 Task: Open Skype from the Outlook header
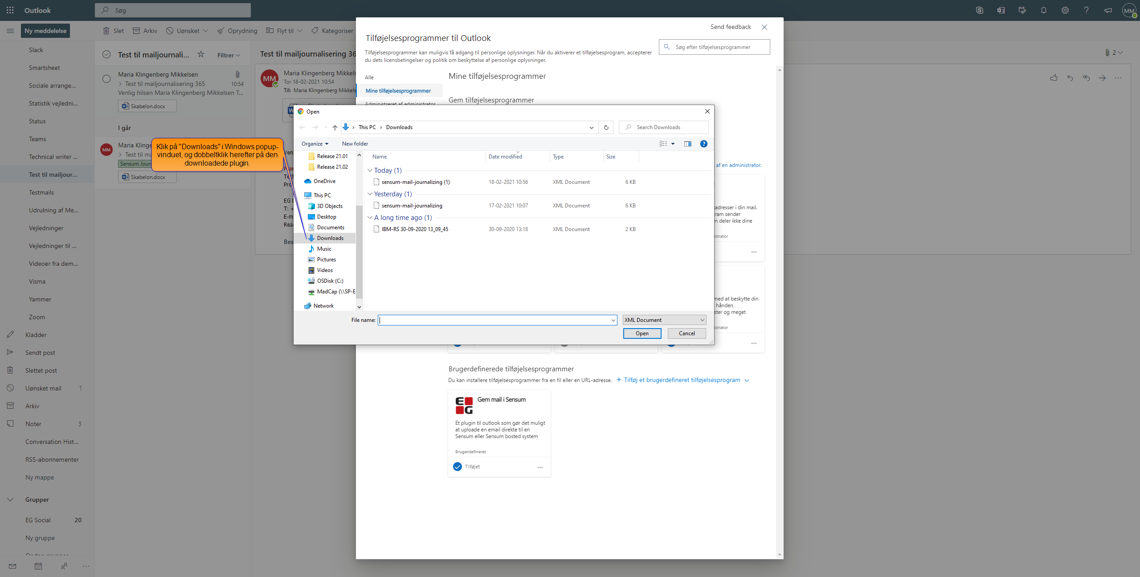coord(980,10)
